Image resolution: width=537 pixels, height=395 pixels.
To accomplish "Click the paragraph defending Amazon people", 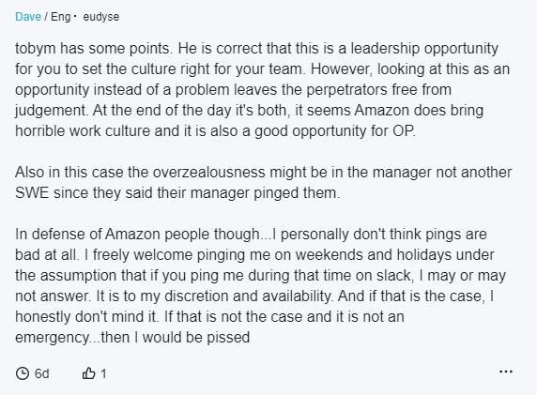I will [260, 286].
